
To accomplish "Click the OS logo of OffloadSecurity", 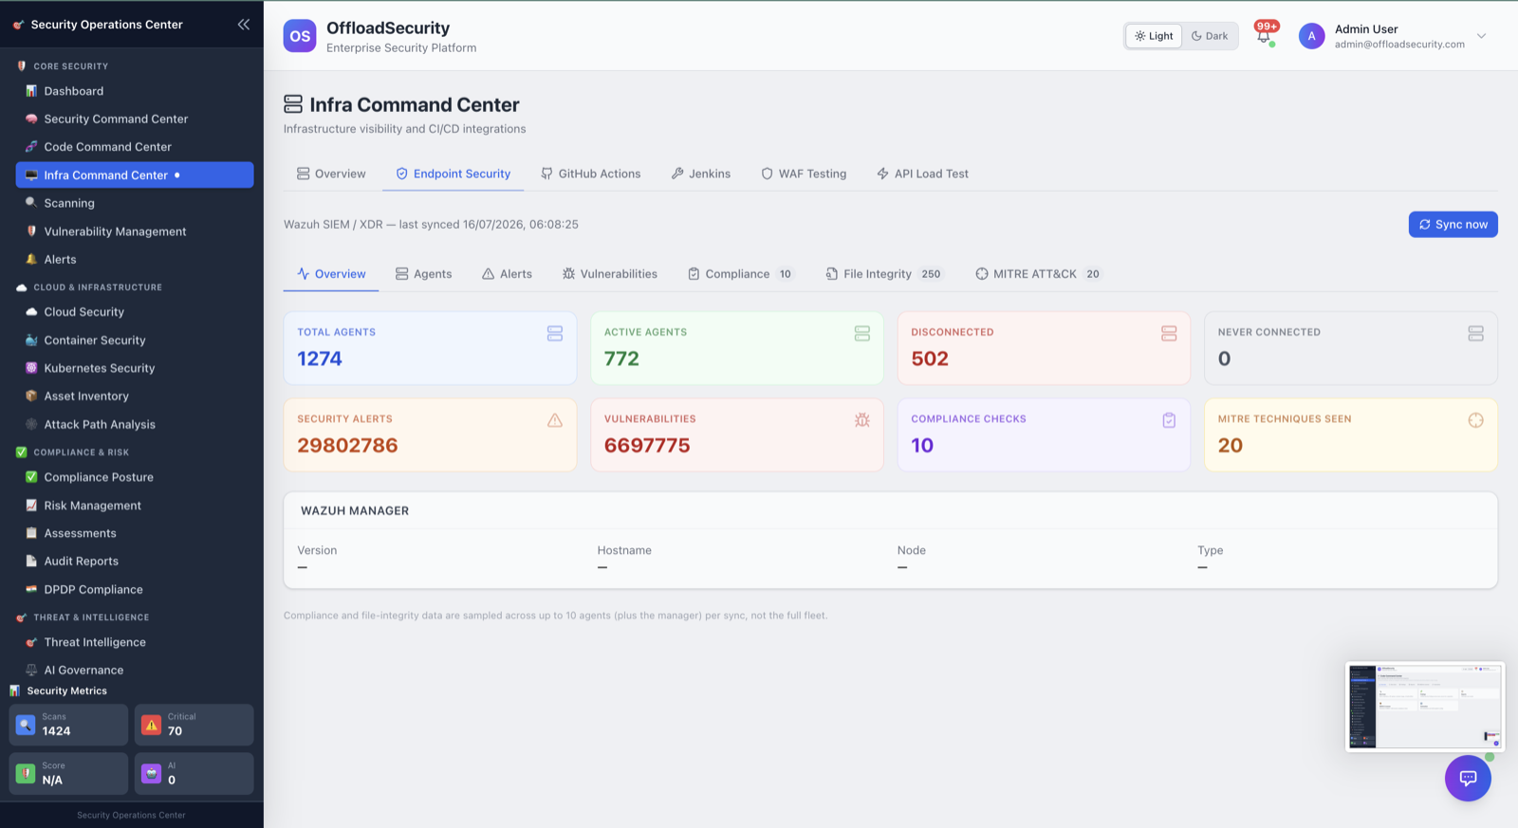I will tap(300, 36).
